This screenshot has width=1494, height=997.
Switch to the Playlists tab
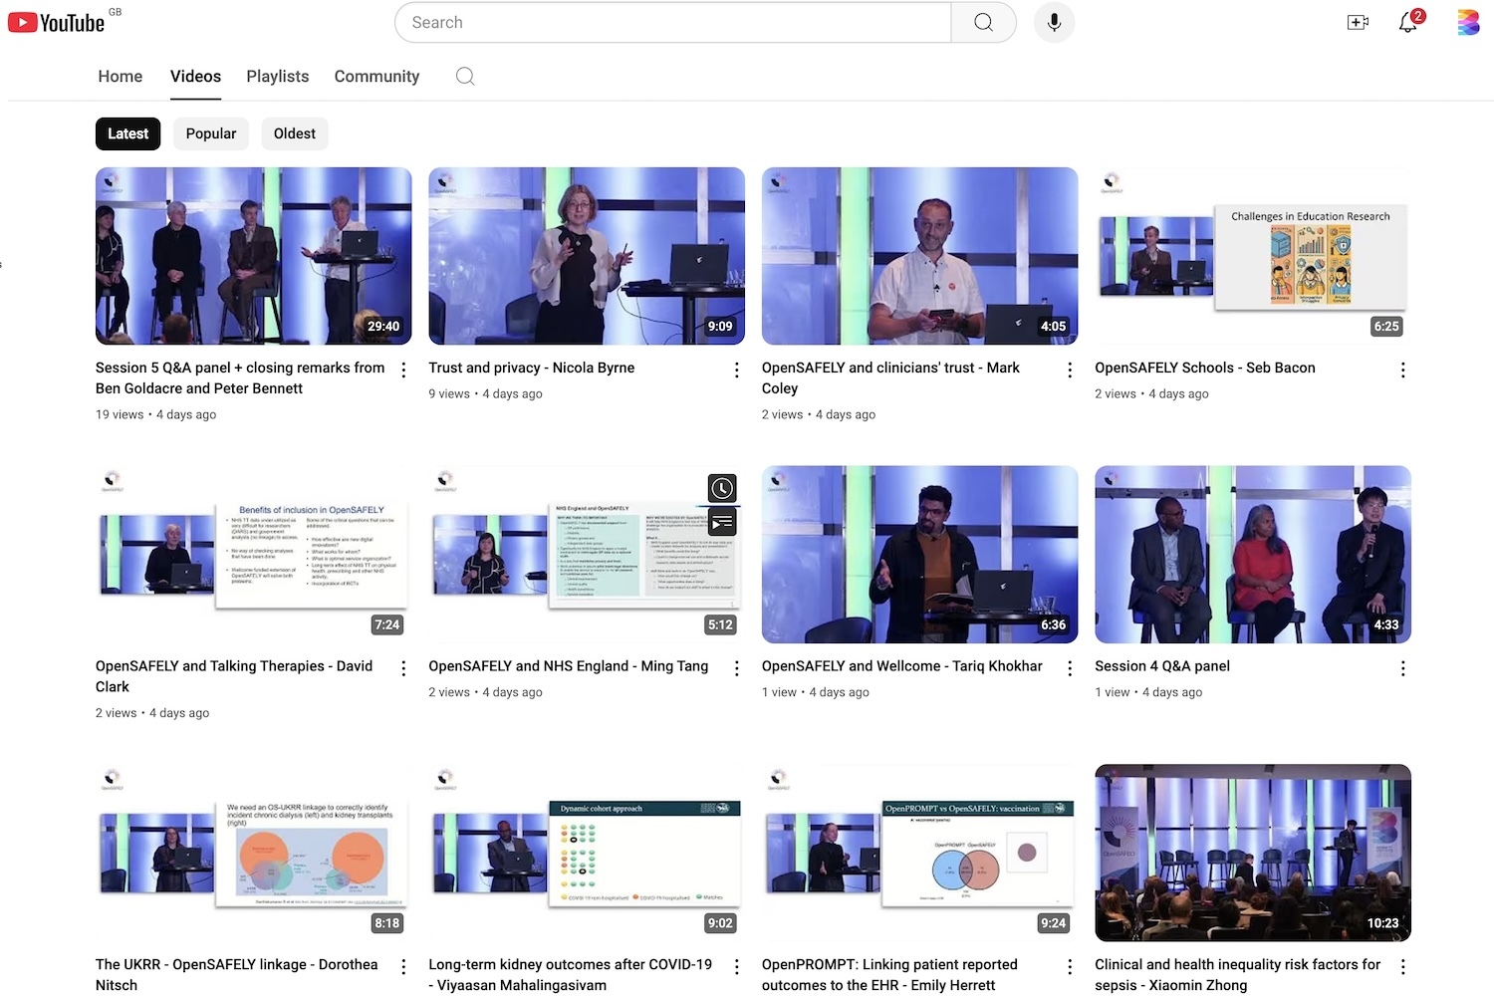[x=278, y=77]
